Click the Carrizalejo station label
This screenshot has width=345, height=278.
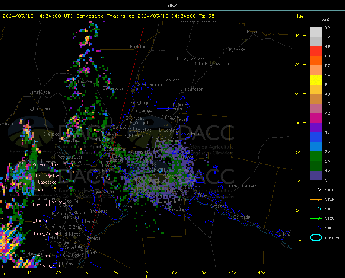(x=43, y=256)
